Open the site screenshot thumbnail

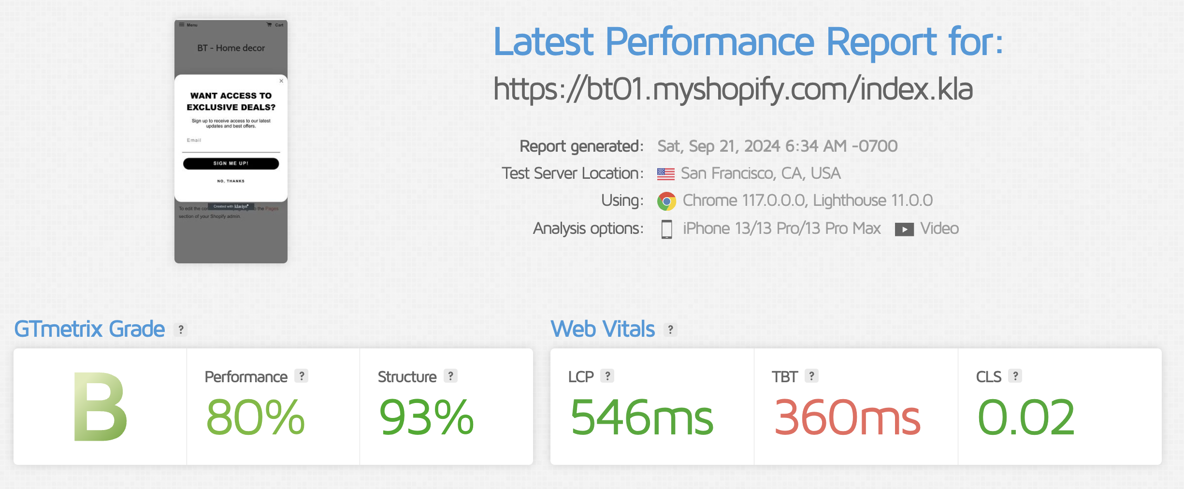pos(231,142)
